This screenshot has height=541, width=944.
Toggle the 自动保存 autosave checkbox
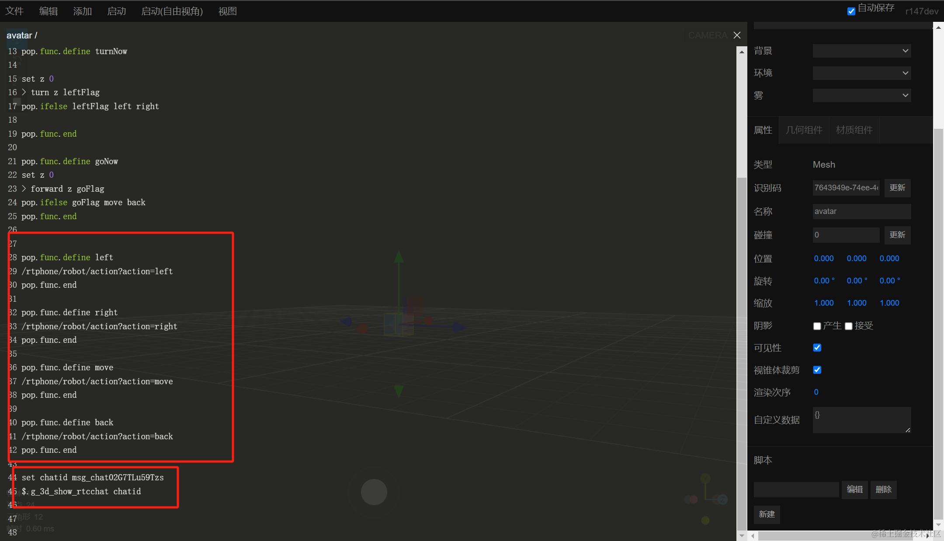click(851, 11)
